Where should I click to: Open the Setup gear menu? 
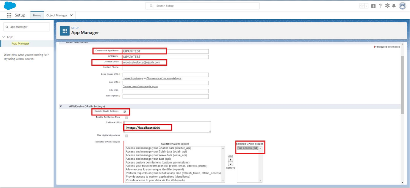click(x=387, y=6)
